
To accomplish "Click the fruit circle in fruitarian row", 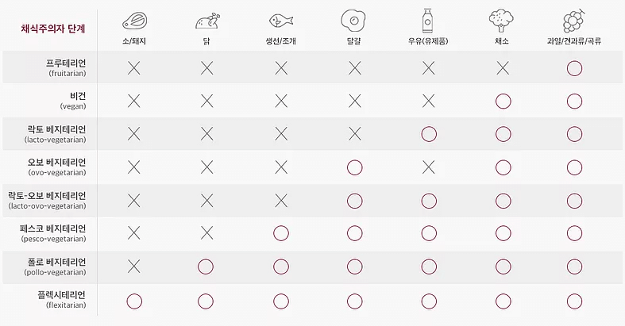I will tap(575, 68).
